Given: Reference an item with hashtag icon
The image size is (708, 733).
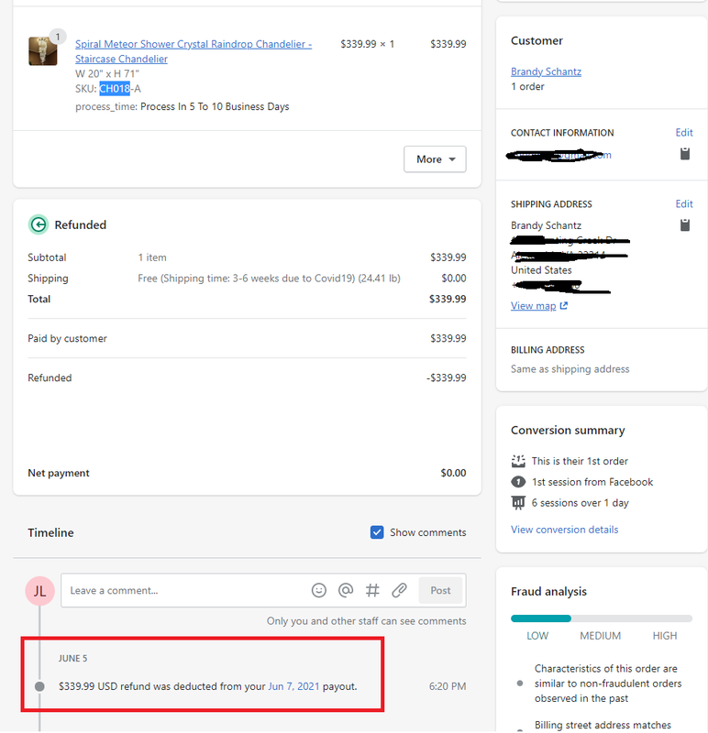Looking at the screenshot, I should [x=372, y=590].
